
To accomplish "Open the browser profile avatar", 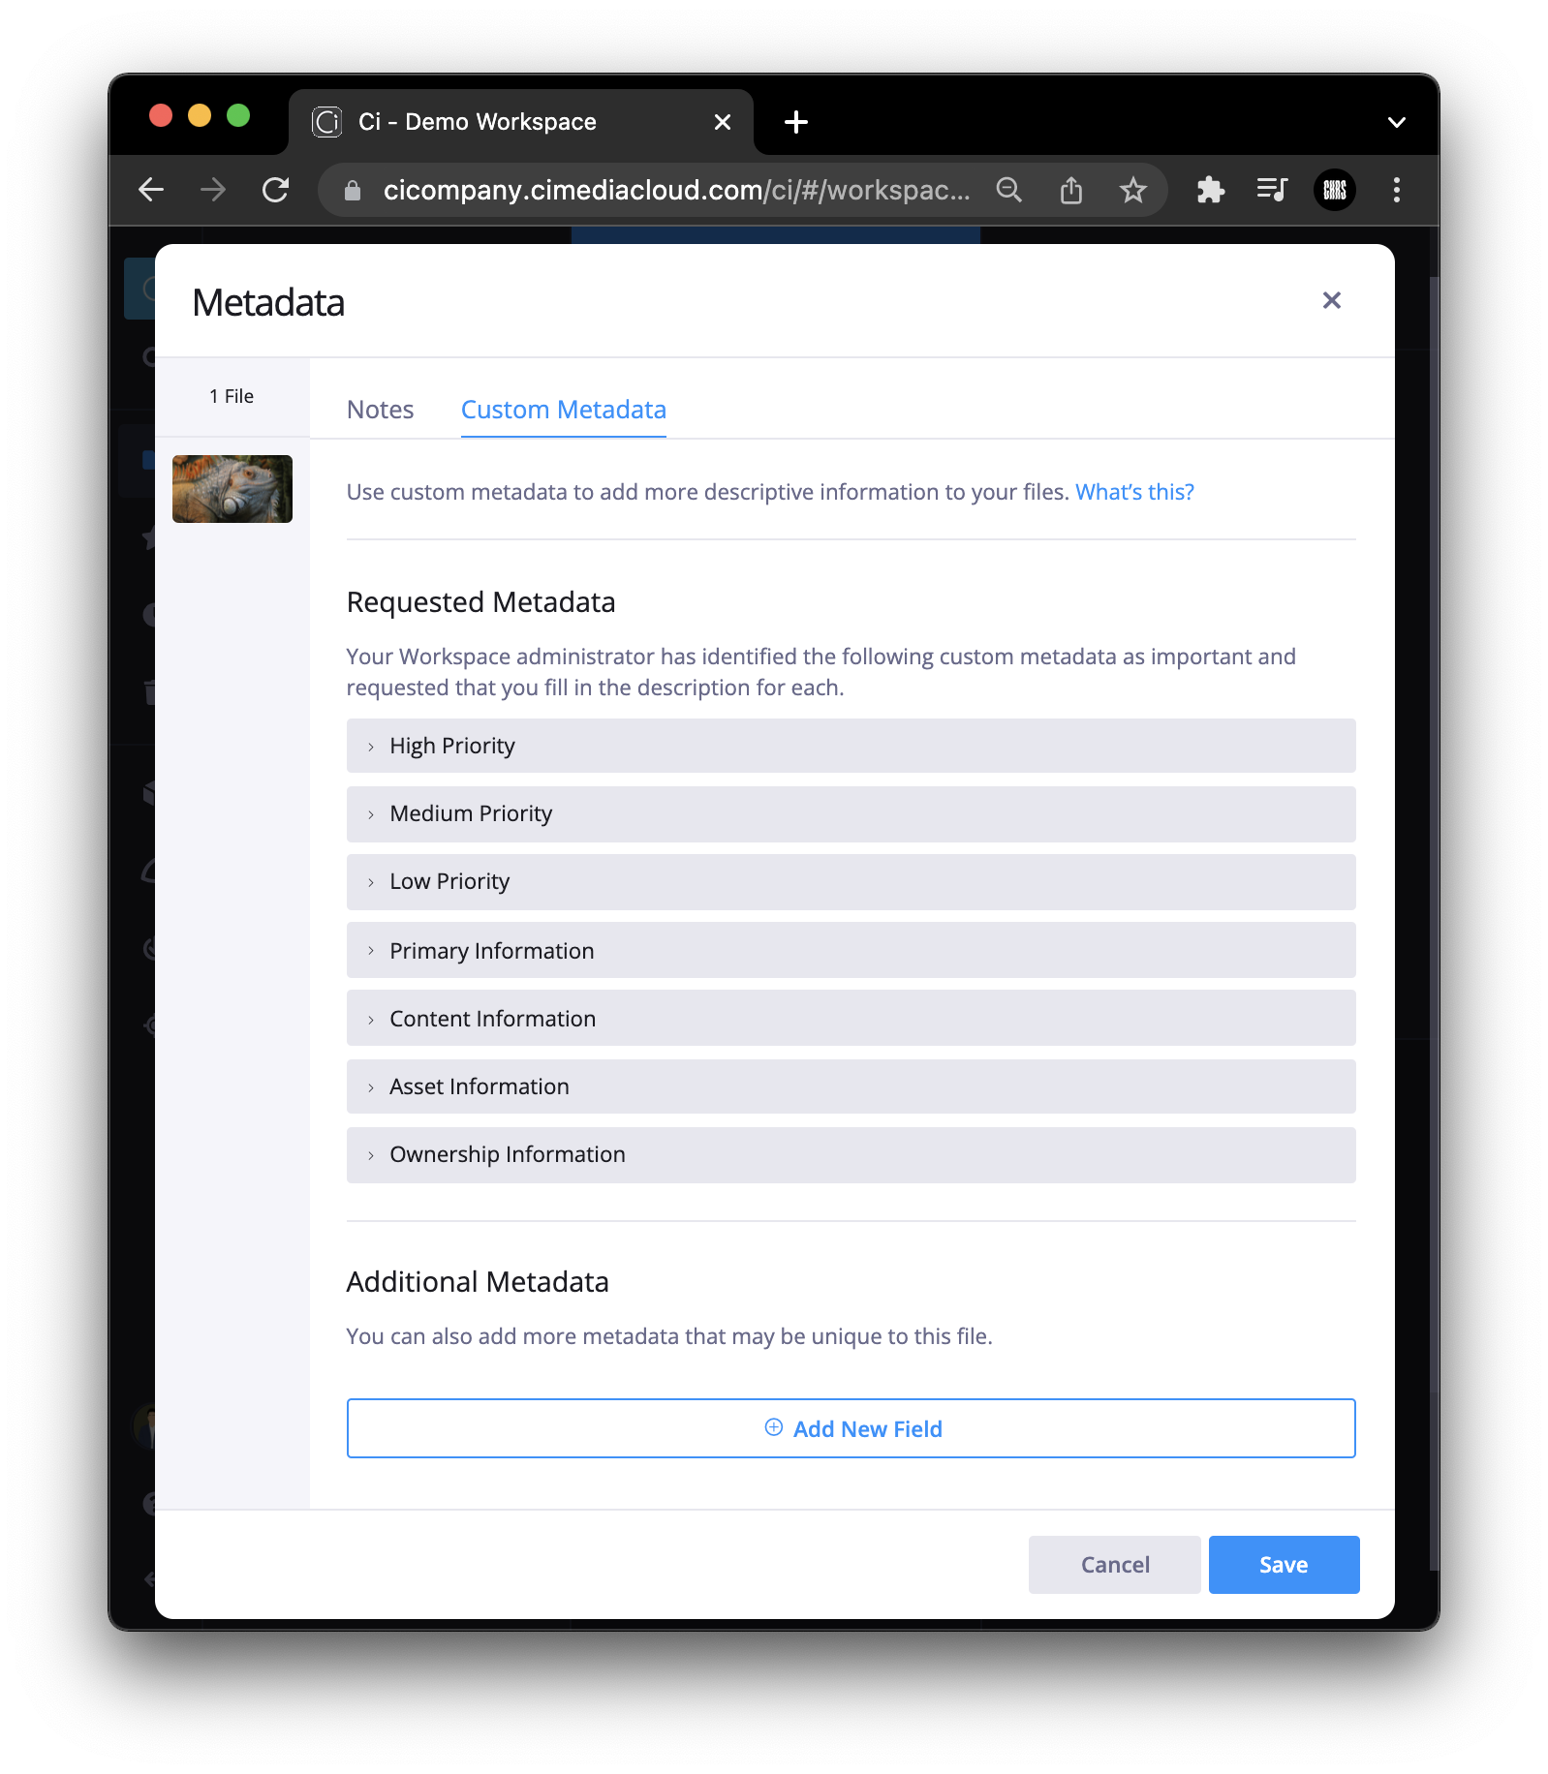I will pyautogui.click(x=1335, y=190).
